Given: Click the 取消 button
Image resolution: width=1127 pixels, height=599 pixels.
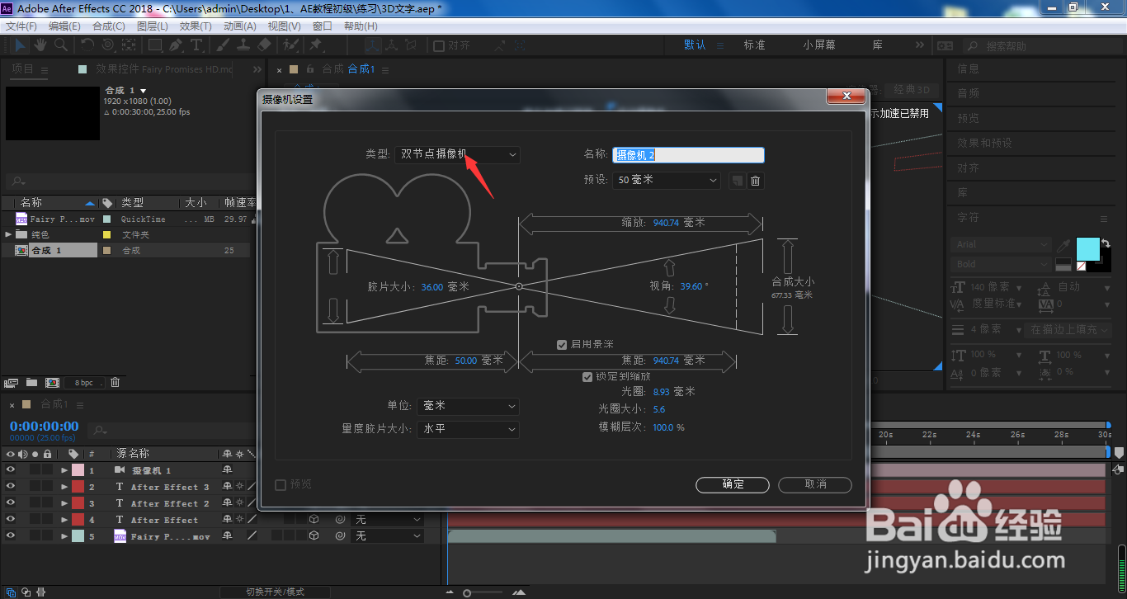Looking at the screenshot, I should [815, 484].
